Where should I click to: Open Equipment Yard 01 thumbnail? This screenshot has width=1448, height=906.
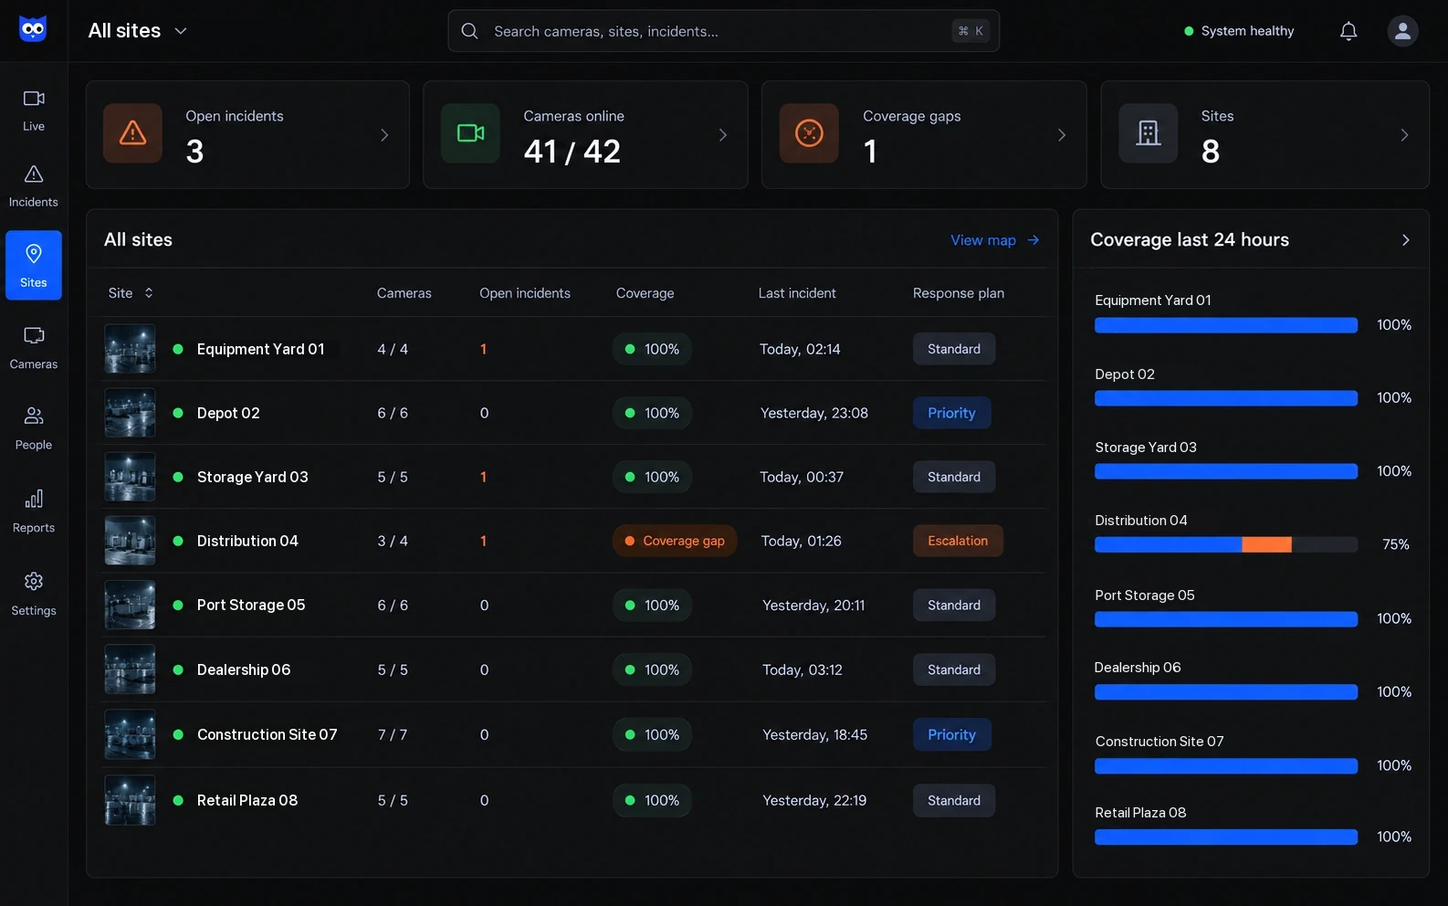130,349
